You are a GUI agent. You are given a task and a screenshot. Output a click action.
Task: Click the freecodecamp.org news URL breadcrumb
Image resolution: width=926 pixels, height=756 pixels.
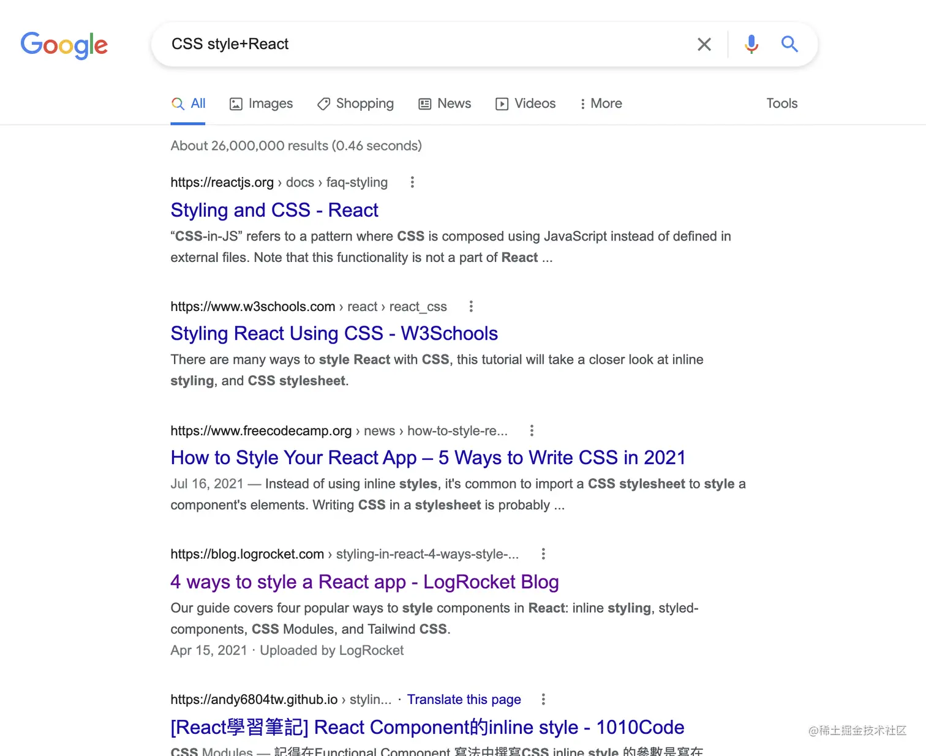click(x=339, y=430)
